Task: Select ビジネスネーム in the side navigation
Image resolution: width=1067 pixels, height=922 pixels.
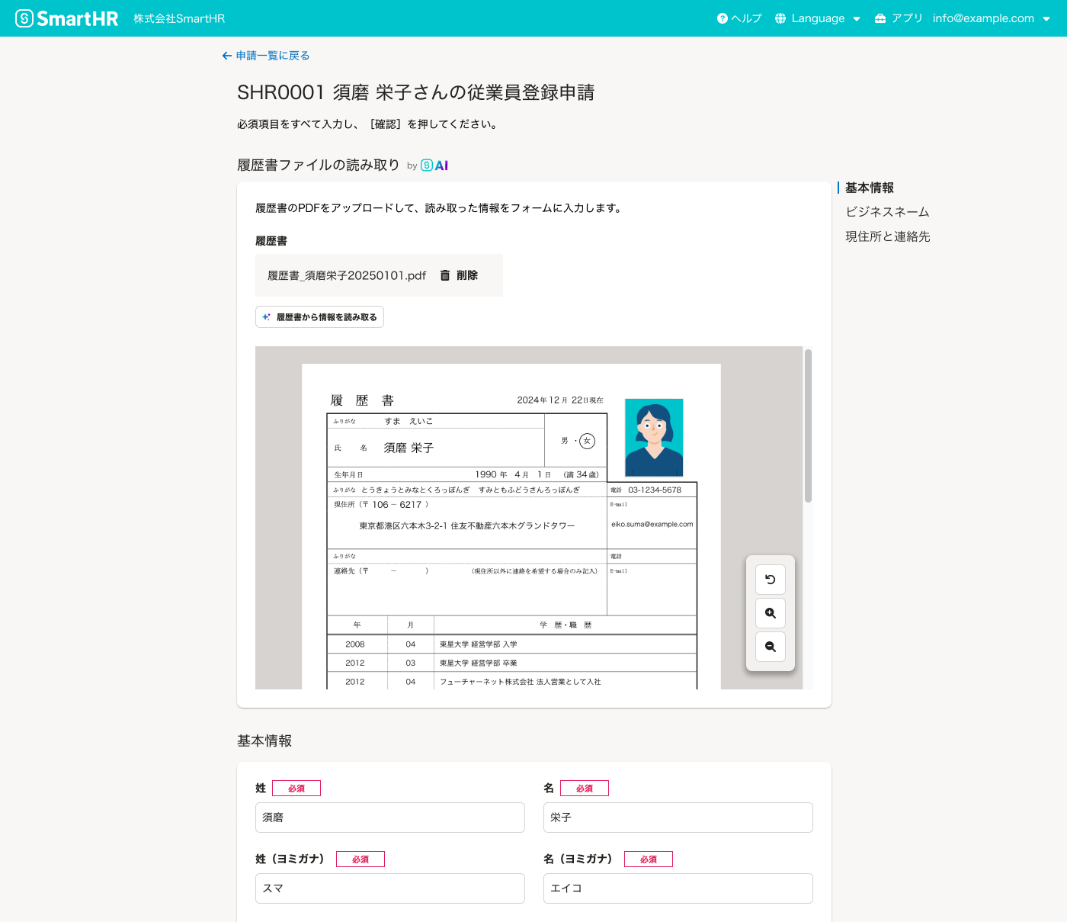Action: (x=886, y=212)
